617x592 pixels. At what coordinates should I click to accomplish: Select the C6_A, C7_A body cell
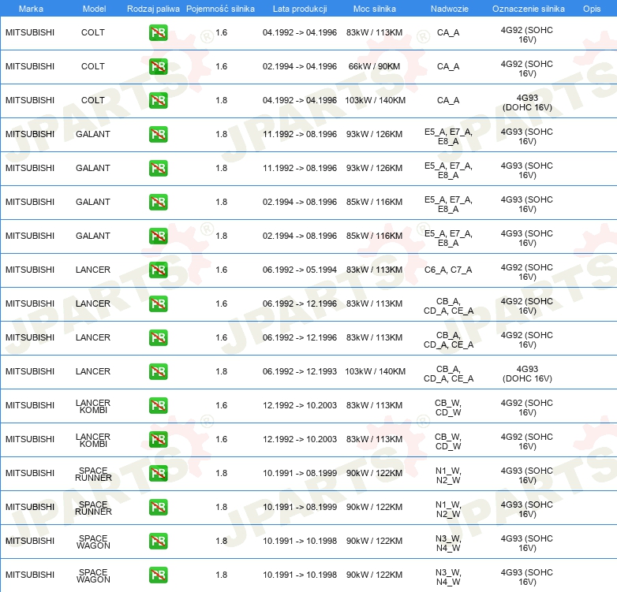[x=447, y=270]
